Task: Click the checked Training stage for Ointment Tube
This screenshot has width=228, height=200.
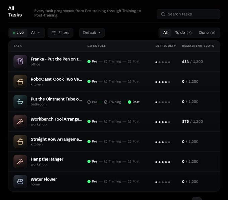Action: coord(106,102)
